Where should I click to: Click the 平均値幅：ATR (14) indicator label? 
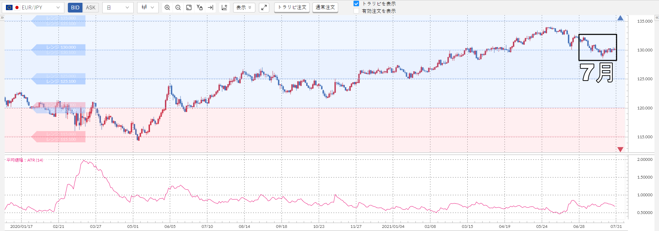coord(25,160)
